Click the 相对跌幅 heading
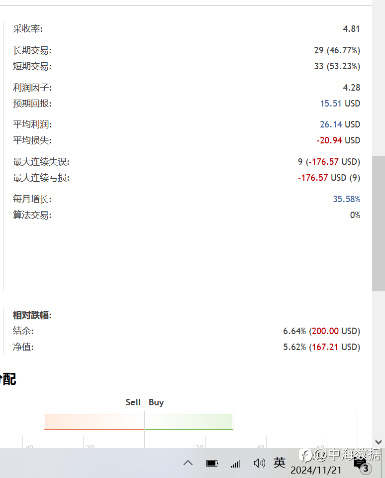 [32, 315]
